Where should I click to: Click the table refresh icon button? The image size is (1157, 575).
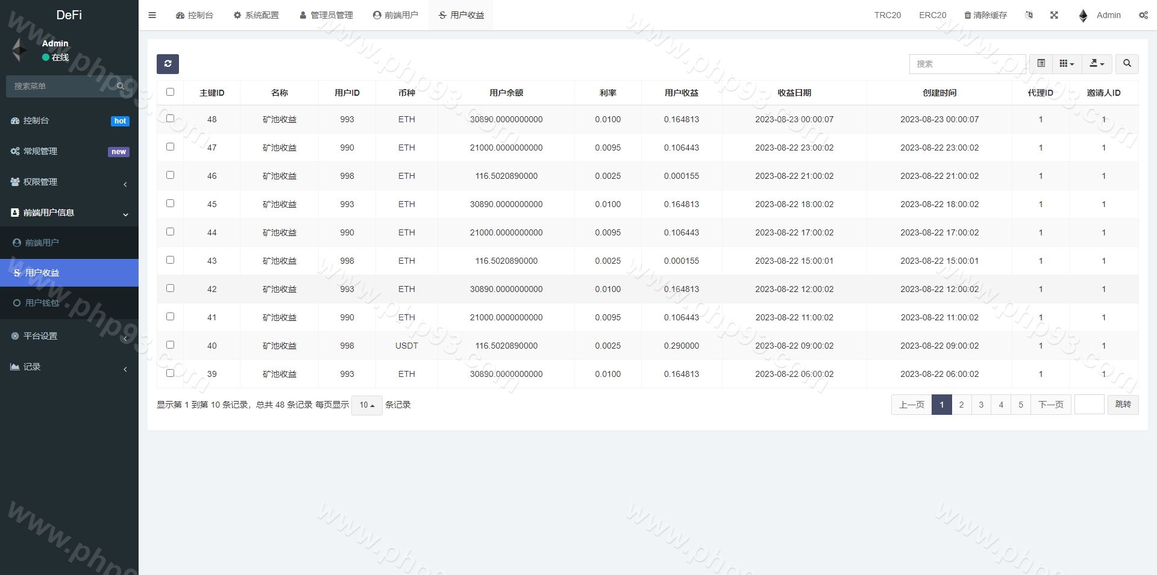pos(168,64)
